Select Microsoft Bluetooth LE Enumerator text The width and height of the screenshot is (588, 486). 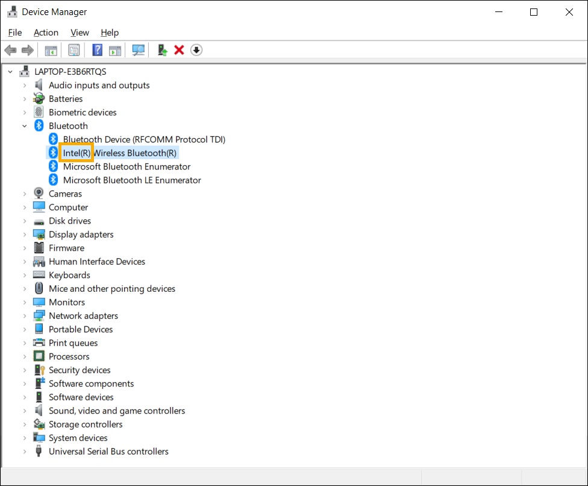(x=132, y=180)
